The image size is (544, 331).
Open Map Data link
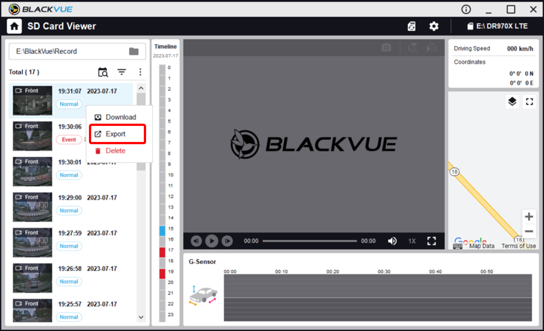pos(482,246)
